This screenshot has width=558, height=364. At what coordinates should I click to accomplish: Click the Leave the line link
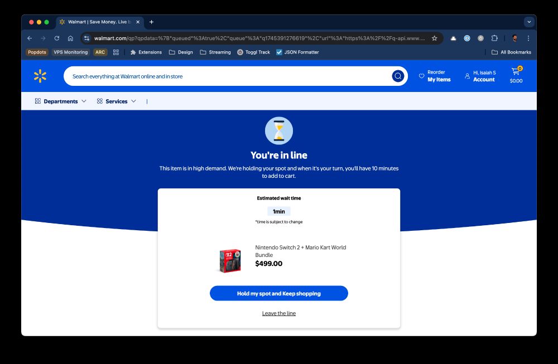[x=279, y=313]
